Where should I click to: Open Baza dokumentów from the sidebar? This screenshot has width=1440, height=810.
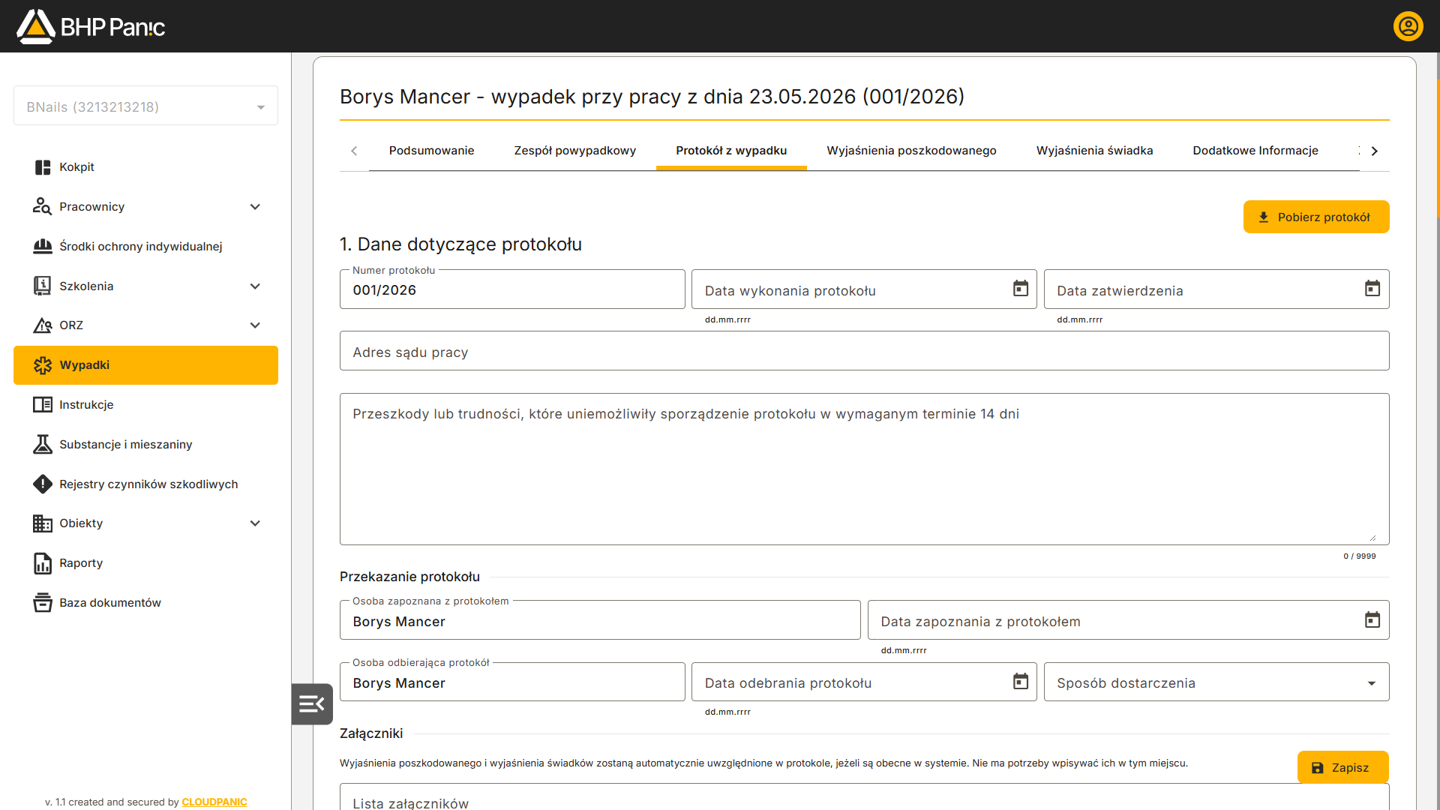(145, 602)
